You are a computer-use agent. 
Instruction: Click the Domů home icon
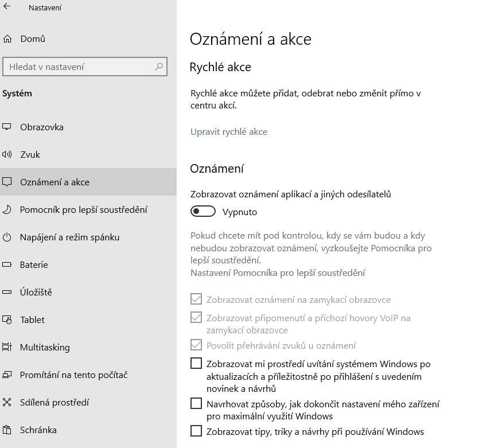[7, 39]
